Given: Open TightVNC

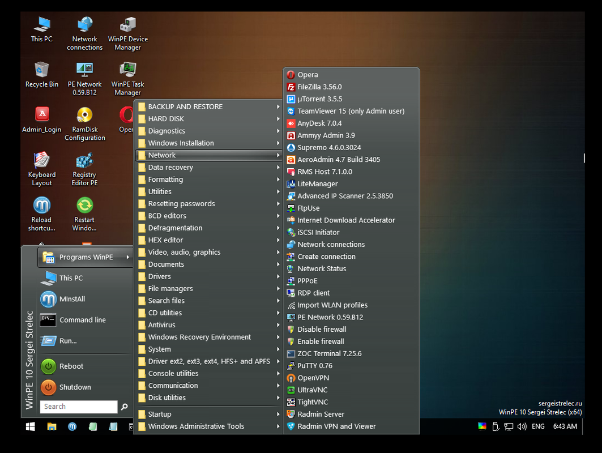Looking at the screenshot, I should pos(351,403).
